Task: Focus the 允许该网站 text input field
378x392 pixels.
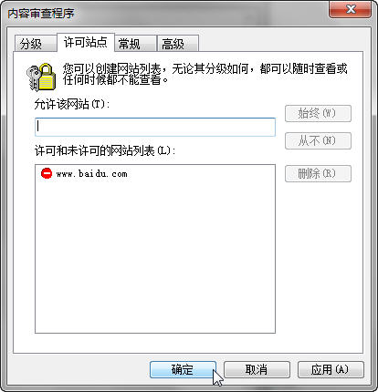Action: coord(155,127)
